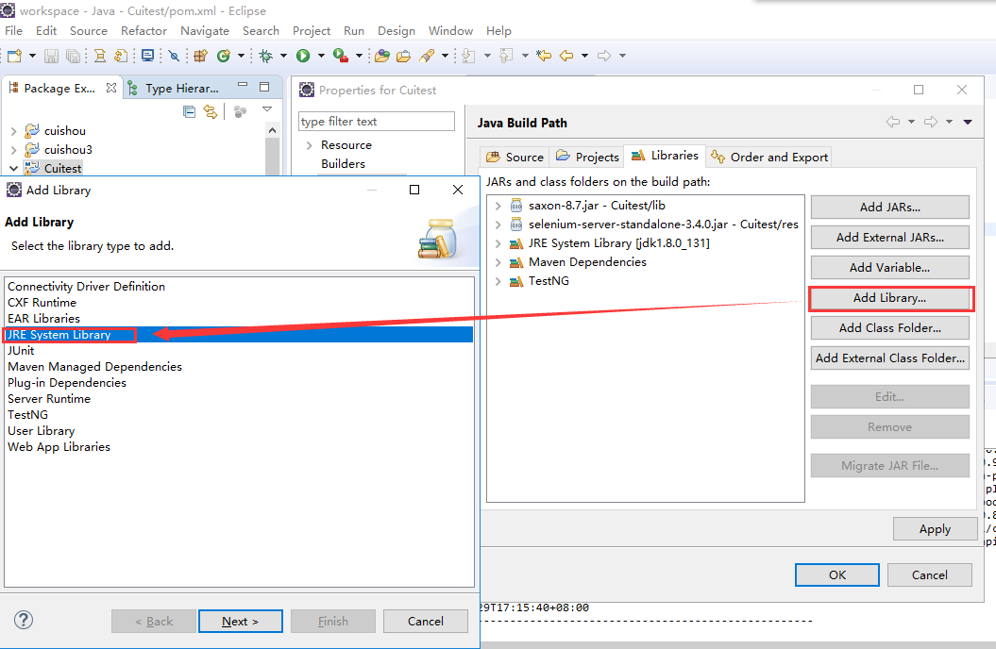Image resolution: width=996 pixels, height=649 pixels.
Task: Click OK in Properties dialog
Action: [x=837, y=574]
